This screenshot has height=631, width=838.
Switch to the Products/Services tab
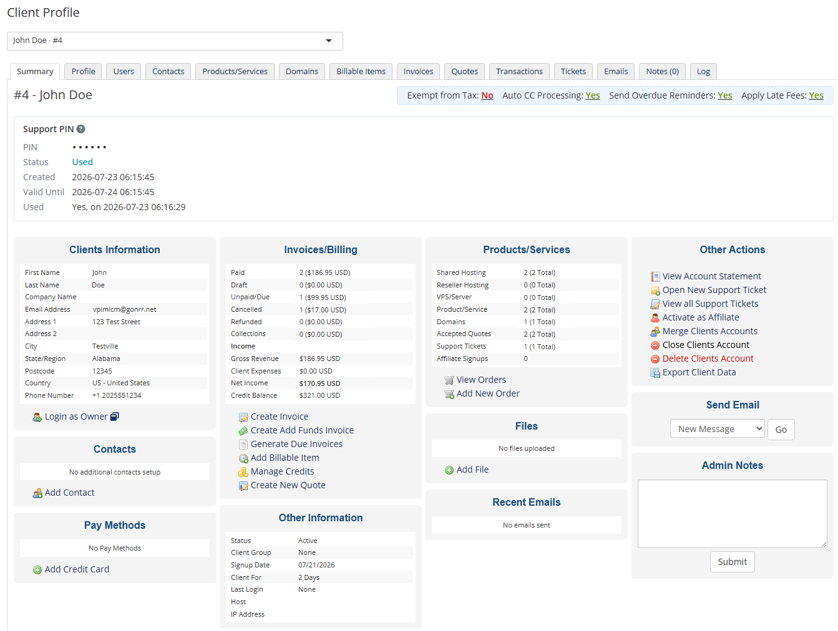[235, 72]
